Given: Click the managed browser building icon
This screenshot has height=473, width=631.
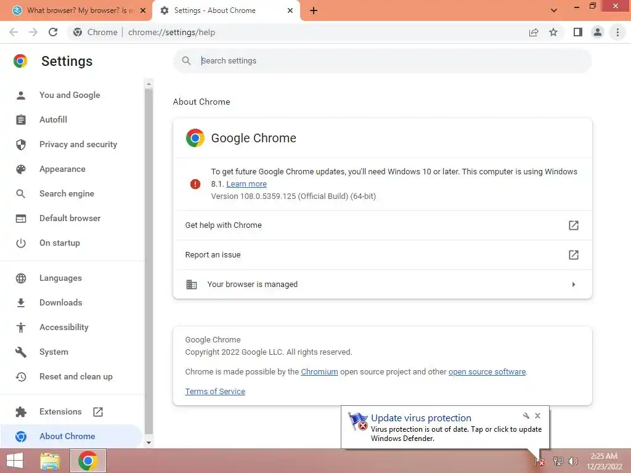Looking at the screenshot, I should pyautogui.click(x=192, y=285).
